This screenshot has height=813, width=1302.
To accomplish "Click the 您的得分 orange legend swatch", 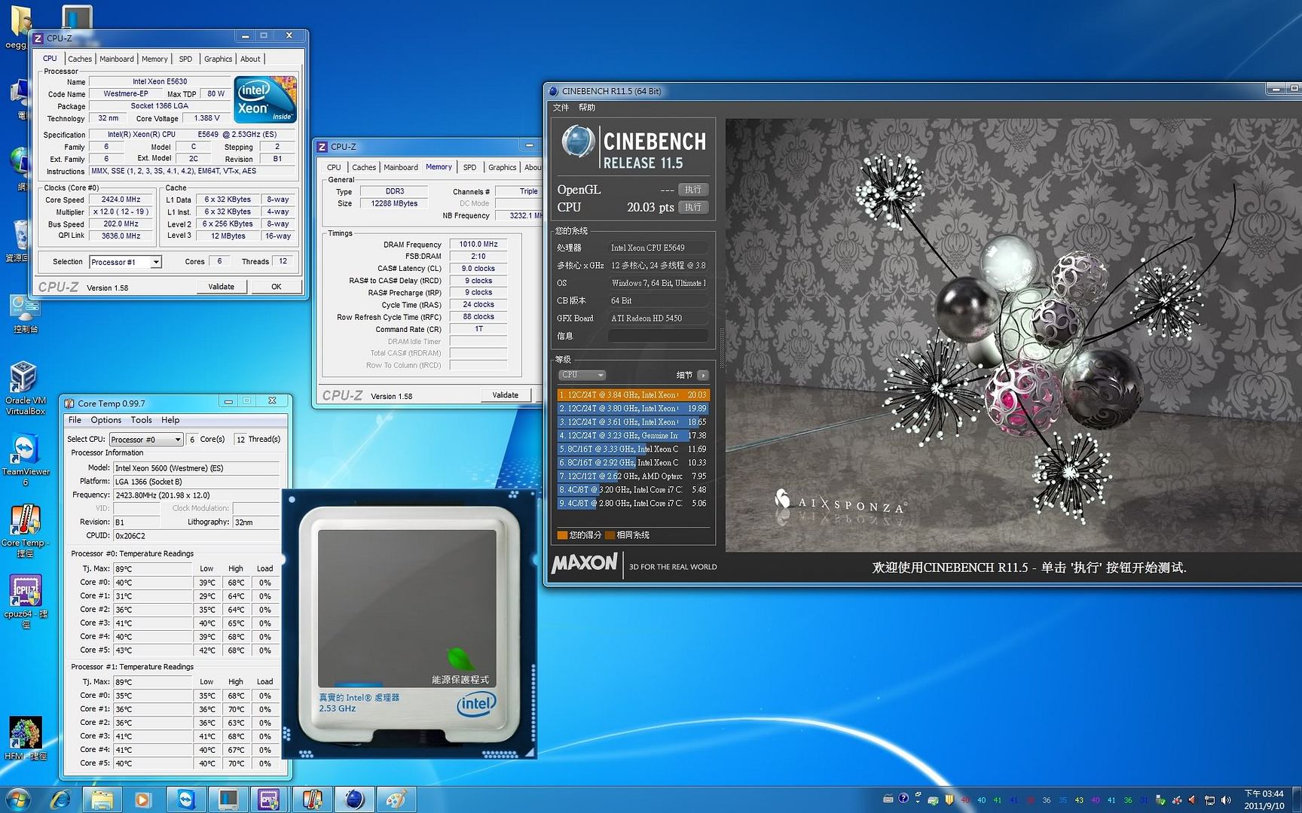I will 562,535.
